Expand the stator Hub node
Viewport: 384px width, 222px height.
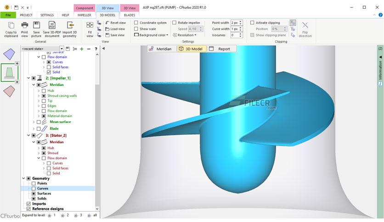(39, 148)
